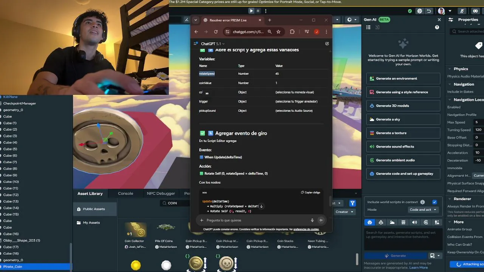Select Generate sound effects
Viewport: 484px width, 272px height.
click(403, 147)
